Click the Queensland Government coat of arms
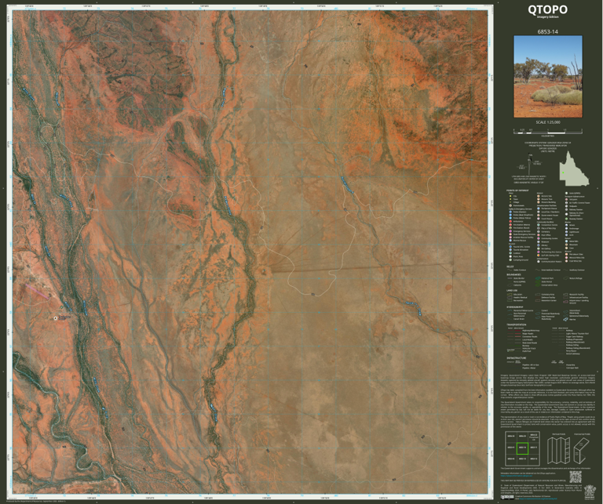The width and height of the screenshot is (603, 504). [590, 492]
